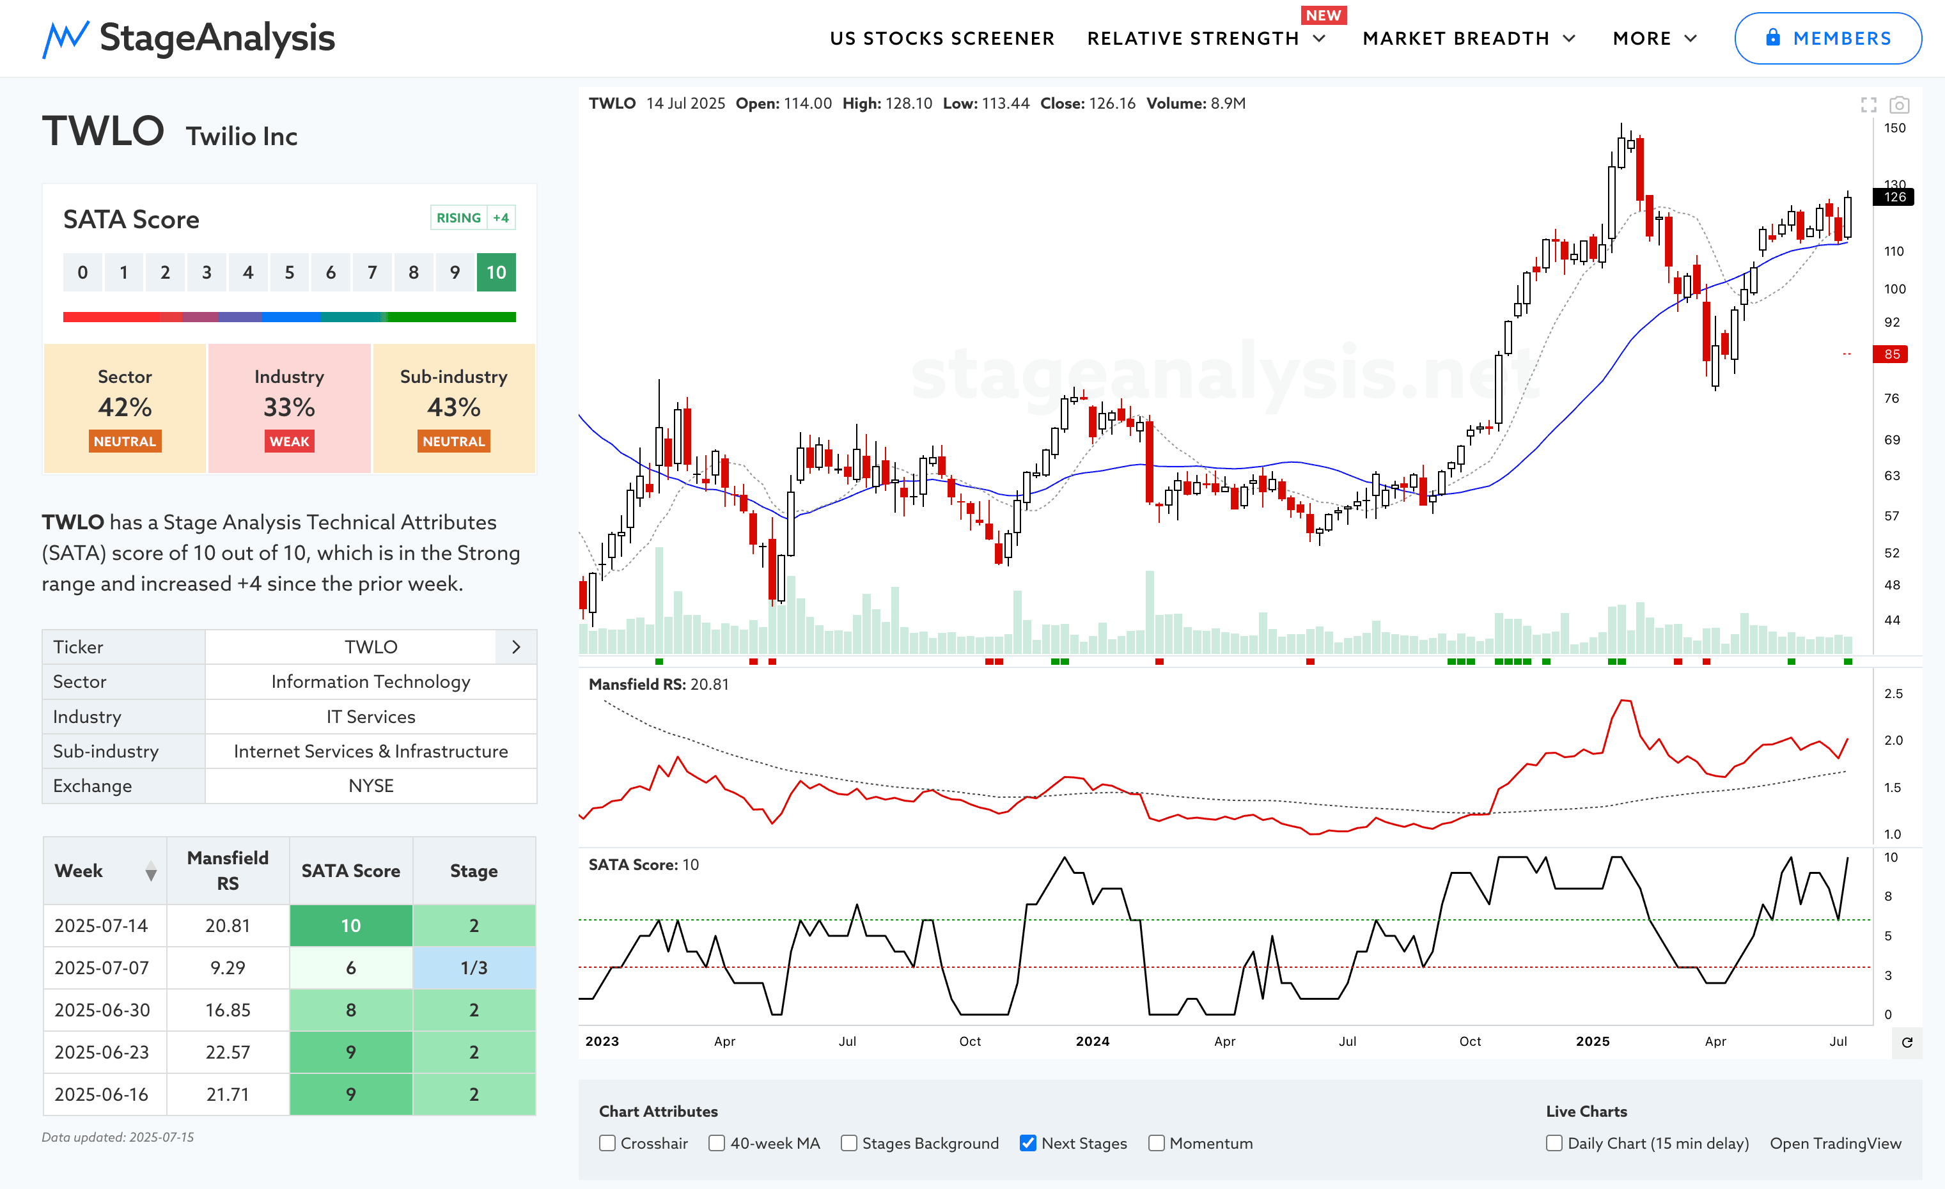Click the 126 current price label

click(x=1894, y=198)
